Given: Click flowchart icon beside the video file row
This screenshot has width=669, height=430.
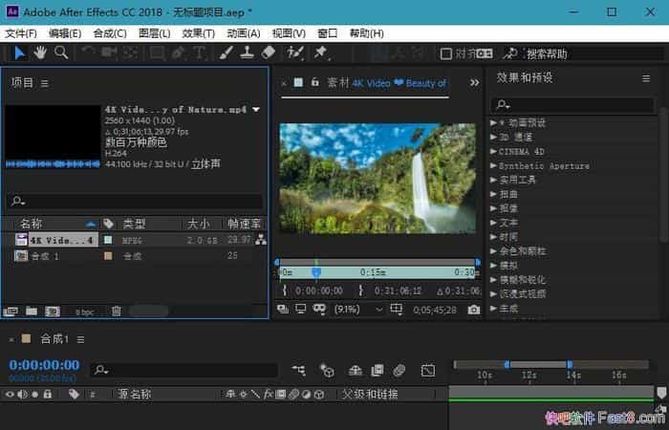Looking at the screenshot, I should click(261, 240).
